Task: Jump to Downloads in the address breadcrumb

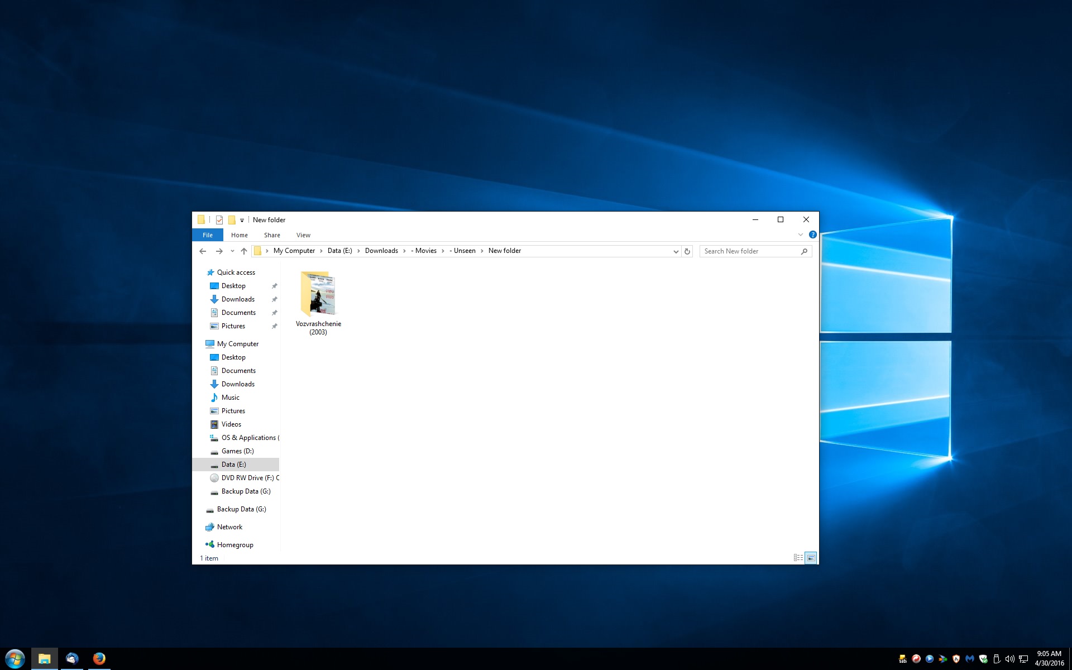Action: tap(381, 251)
